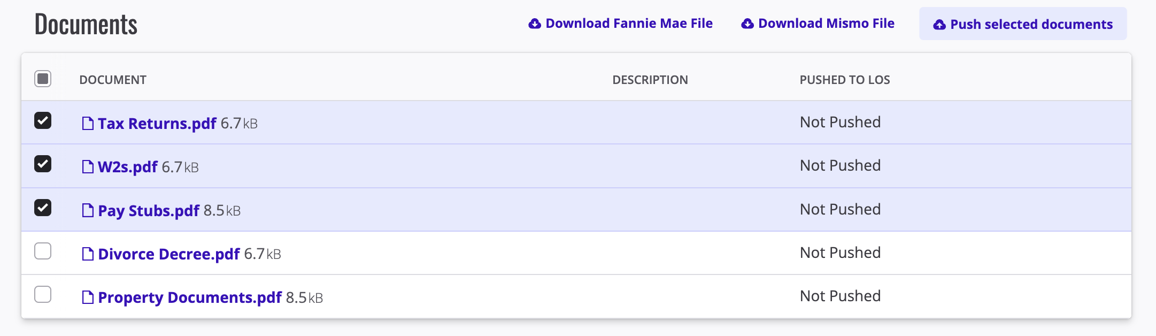
Task: Uncheck the Tax Returns.pdf checkbox
Action: (x=43, y=120)
